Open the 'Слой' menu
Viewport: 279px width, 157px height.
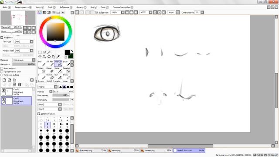[x=51, y=7]
